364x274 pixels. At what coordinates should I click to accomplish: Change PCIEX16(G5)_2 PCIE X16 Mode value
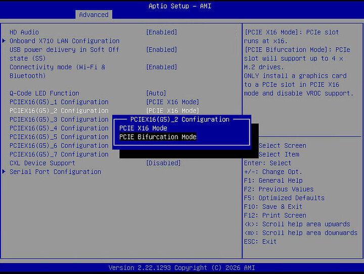tap(172, 111)
